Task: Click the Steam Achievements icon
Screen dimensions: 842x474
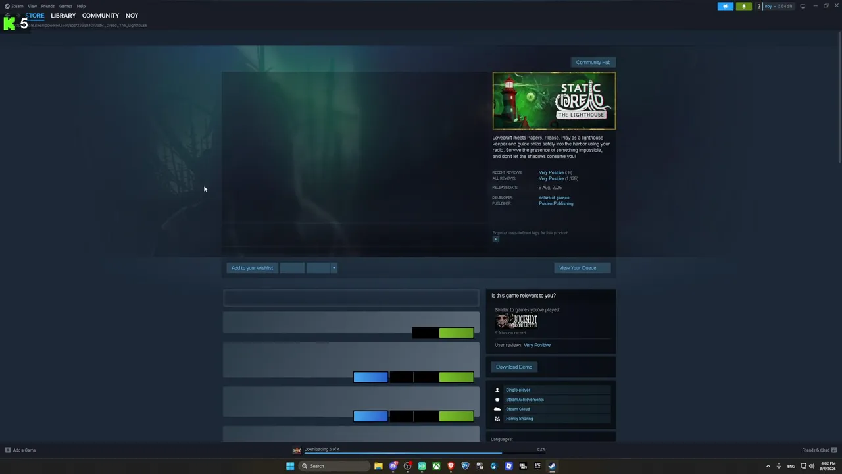Action: [497, 400]
